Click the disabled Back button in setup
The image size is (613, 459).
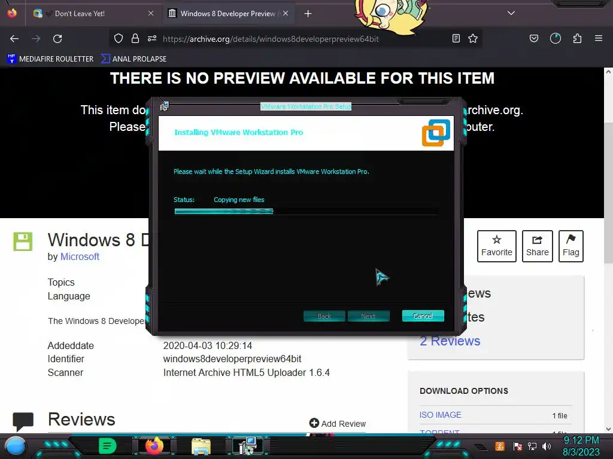pyautogui.click(x=324, y=316)
